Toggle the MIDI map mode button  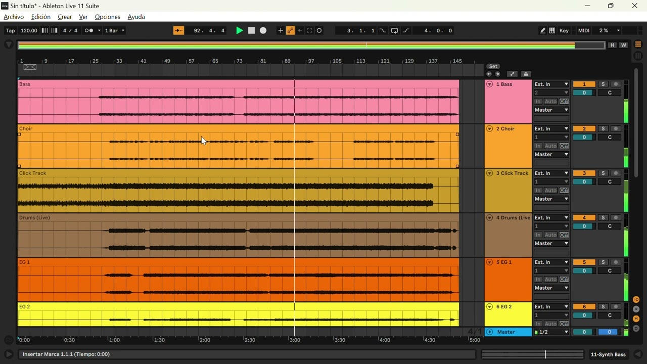point(584,31)
